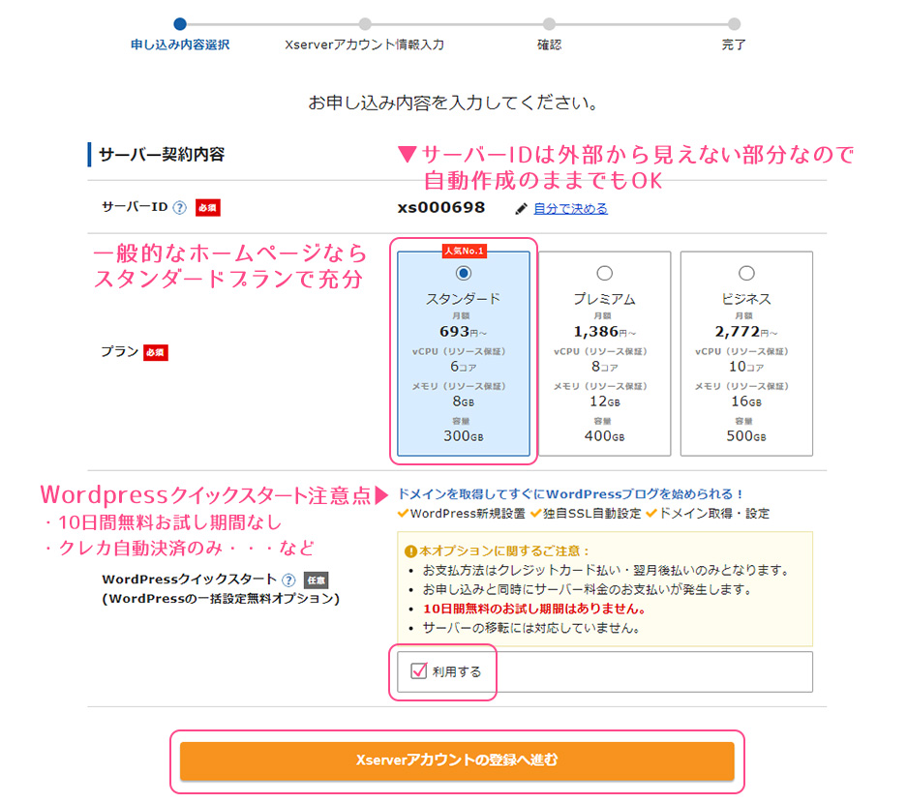The image size is (907, 803).
Task: Click the 16GB memory value under ビジネス
Action: [x=746, y=401]
